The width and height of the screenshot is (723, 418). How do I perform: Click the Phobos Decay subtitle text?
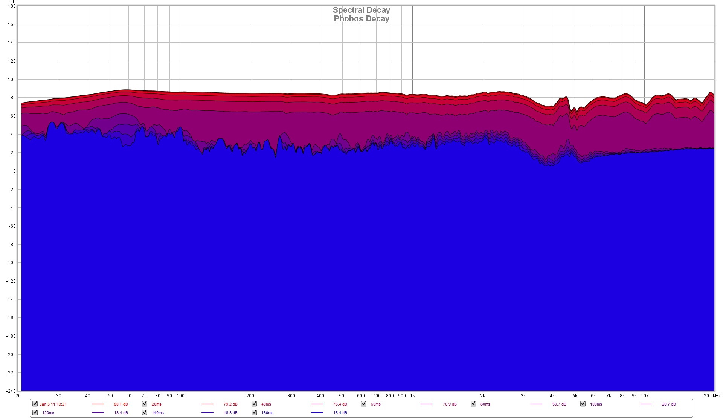[x=361, y=19]
